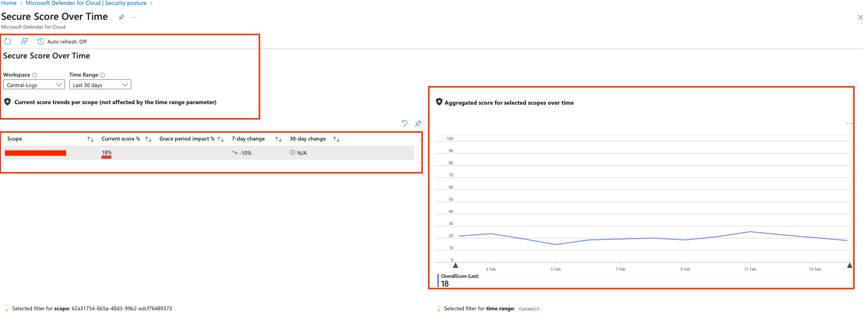Image resolution: width=863 pixels, height=323 pixels.
Task: Click the 3 Feb label on the chart axis
Action: click(491, 269)
